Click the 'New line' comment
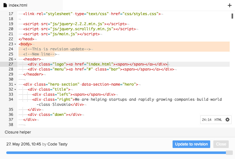The width and height of the screenshot is (235, 159). point(40,54)
